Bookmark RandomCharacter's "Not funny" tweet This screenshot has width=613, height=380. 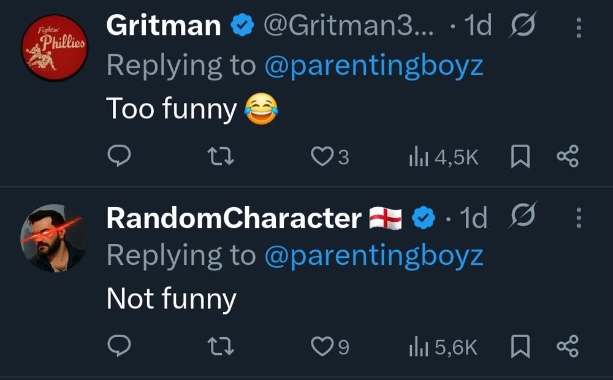(520, 347)
